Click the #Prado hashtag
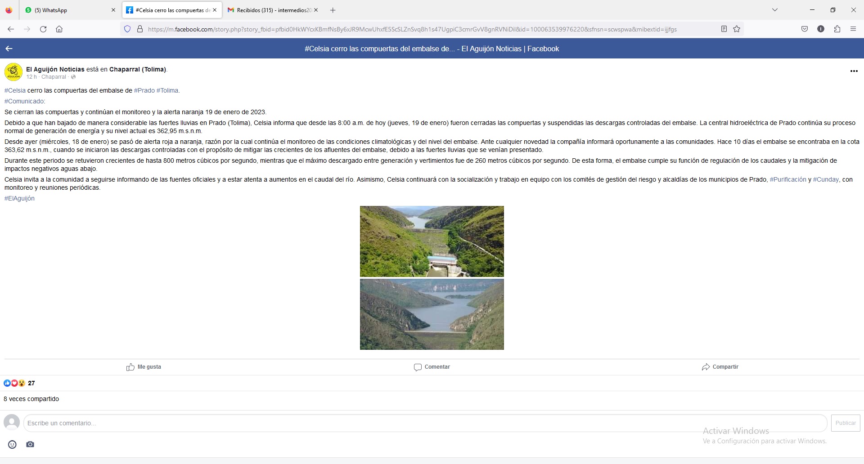 (x=144, y=90)
